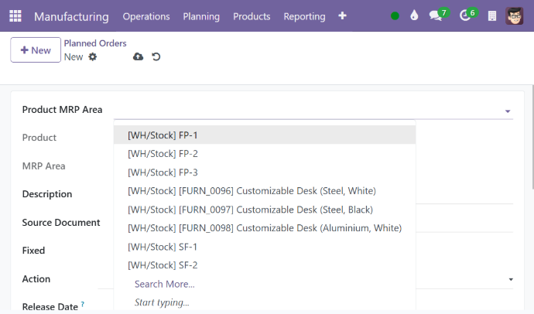The width and height of the screenshot is (534, 314).
Task: Open the gear actions menu
Action: [x=93, y=56]
